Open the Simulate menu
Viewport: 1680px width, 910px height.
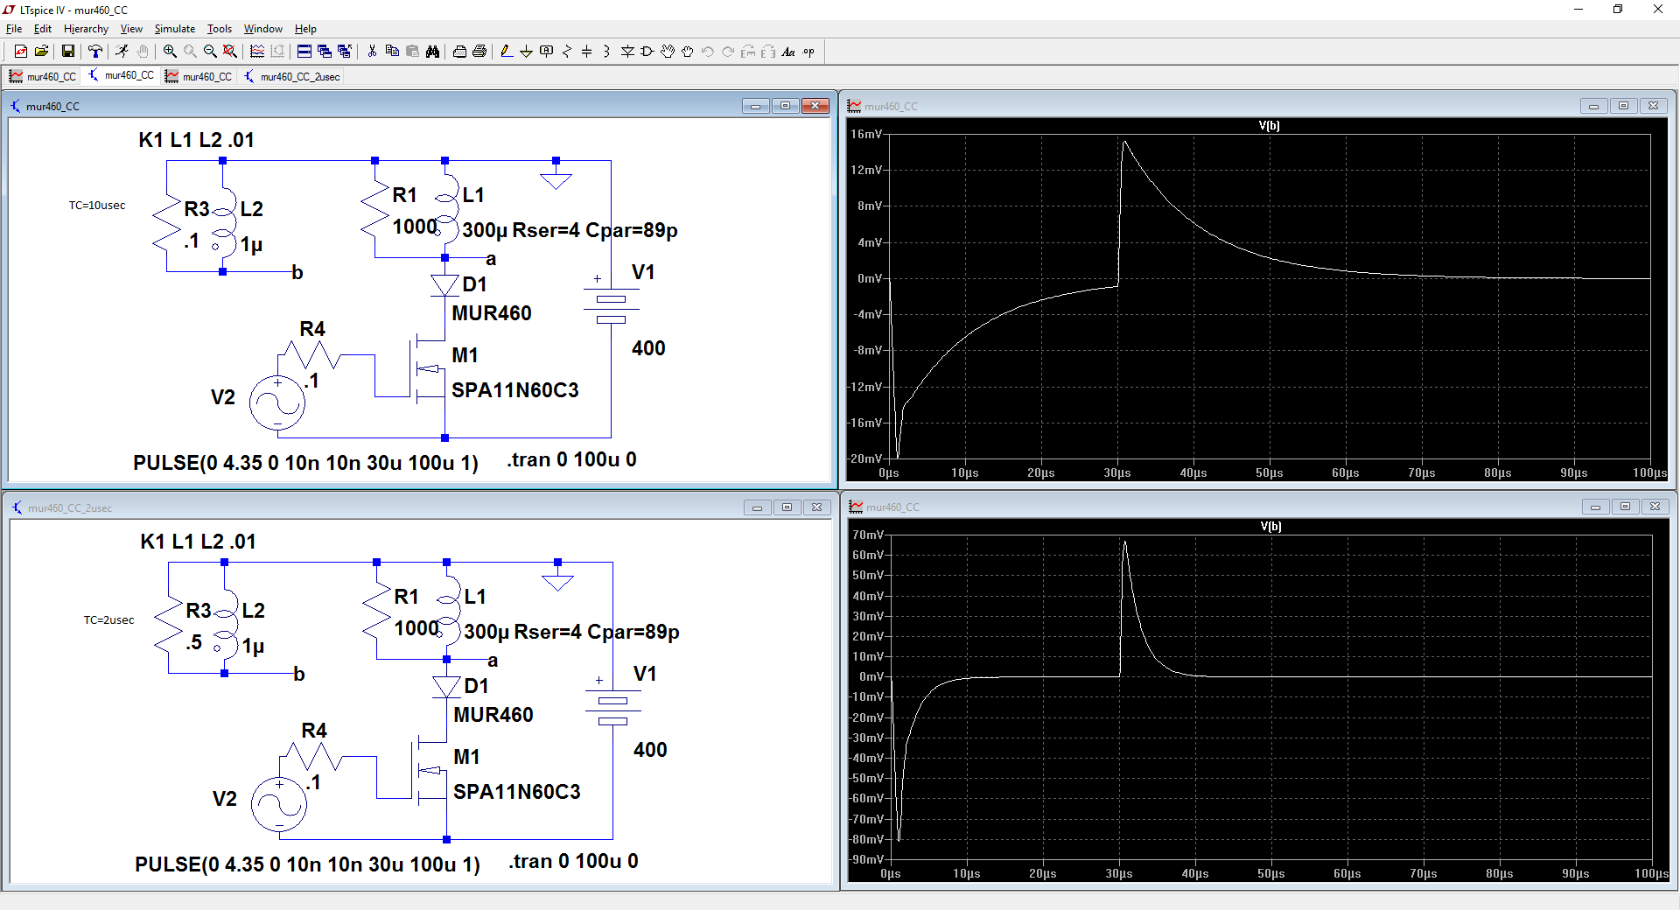click(x=175, y=29)
